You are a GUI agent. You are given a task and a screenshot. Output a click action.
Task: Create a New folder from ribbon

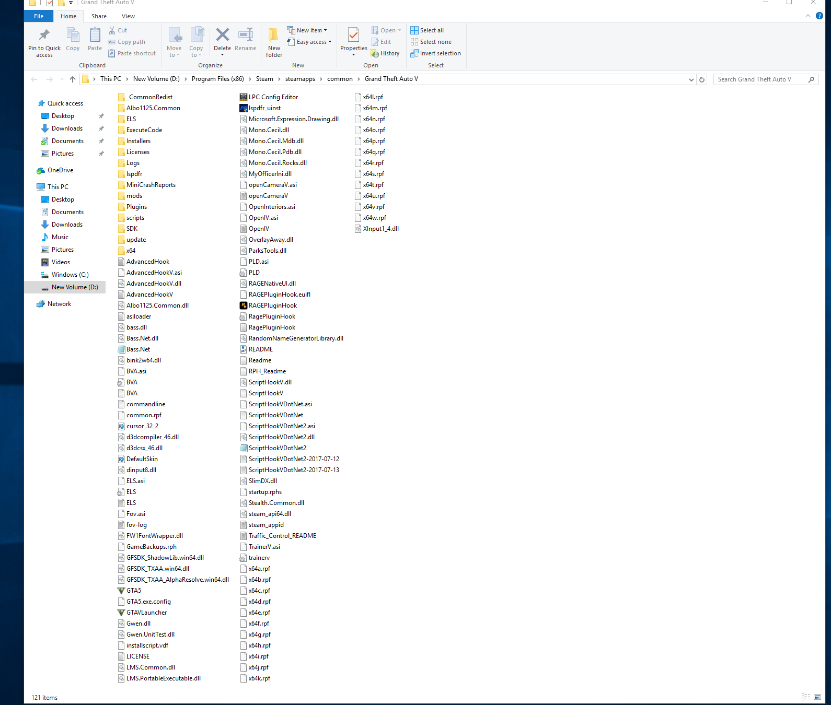click(x=274, y=42)
